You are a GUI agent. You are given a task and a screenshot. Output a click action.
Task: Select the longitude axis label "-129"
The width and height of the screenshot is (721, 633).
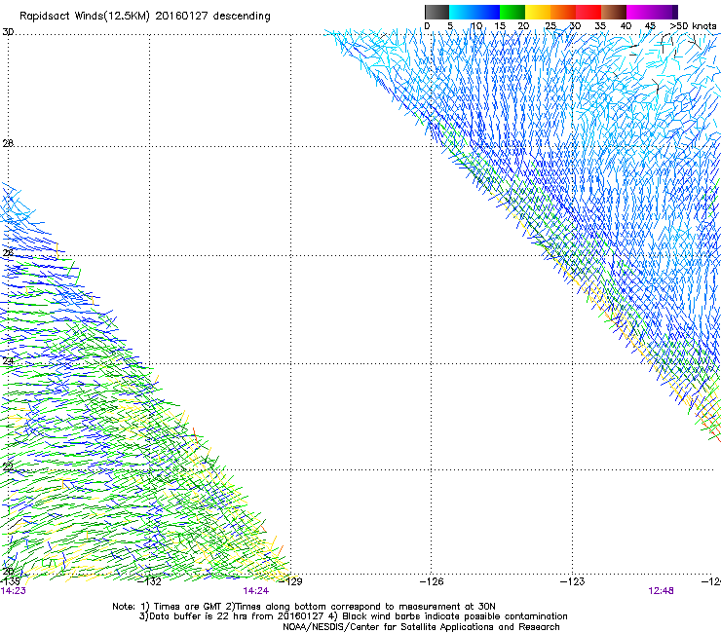click(290, 581)
